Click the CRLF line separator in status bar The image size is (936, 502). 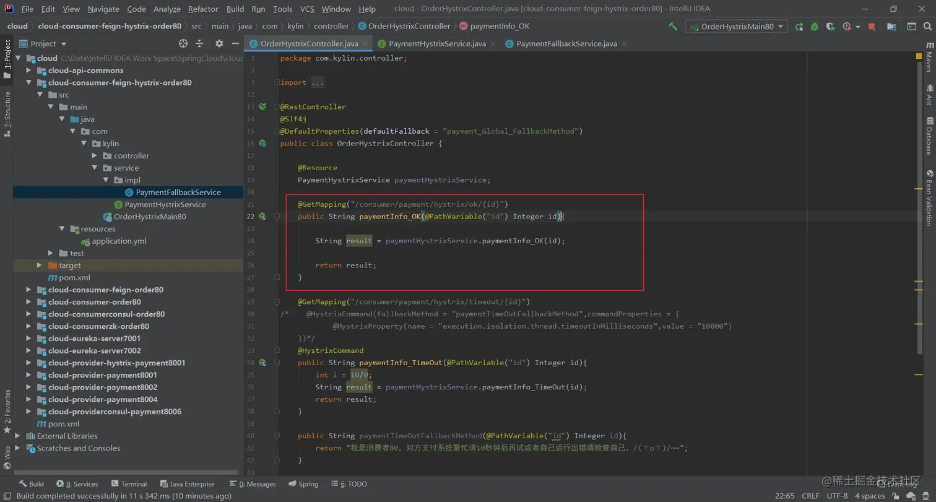(810, 496)
